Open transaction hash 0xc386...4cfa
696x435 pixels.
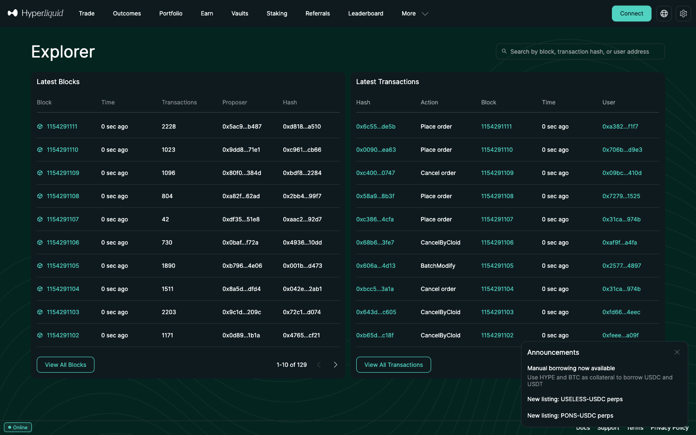click(x=375, y=219)
